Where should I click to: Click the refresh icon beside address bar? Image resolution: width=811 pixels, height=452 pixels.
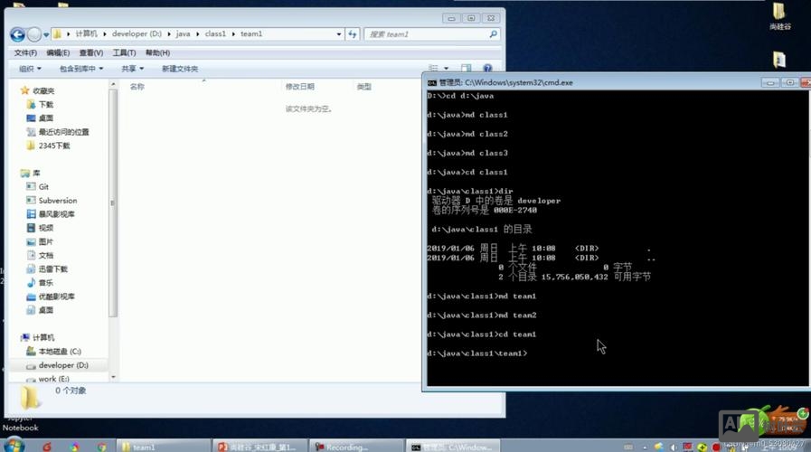click(x=353, y=34)
